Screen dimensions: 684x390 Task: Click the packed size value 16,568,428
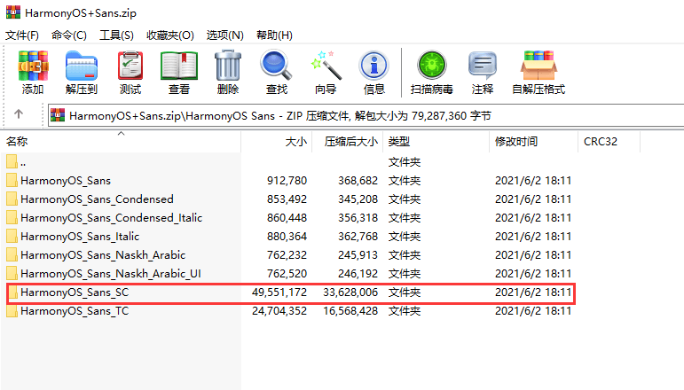[350, 311]
